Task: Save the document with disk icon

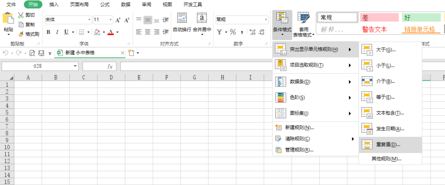Action: tap(42, 53)
